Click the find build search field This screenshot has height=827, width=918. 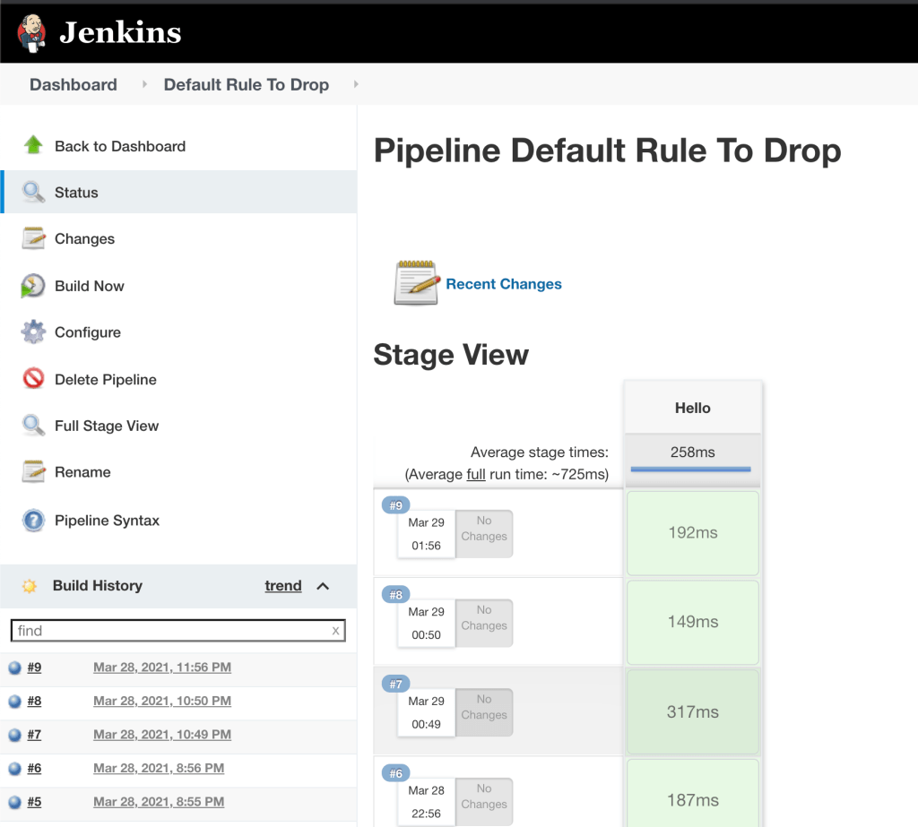coord(170,631)
